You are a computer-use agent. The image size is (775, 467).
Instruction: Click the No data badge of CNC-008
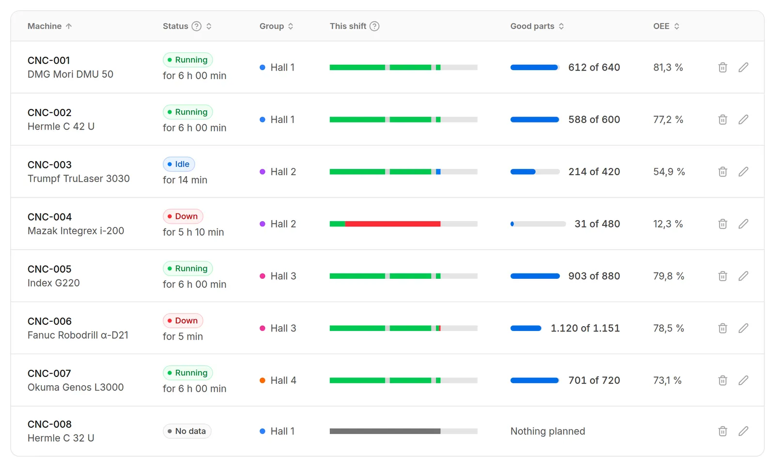point(187,431)
